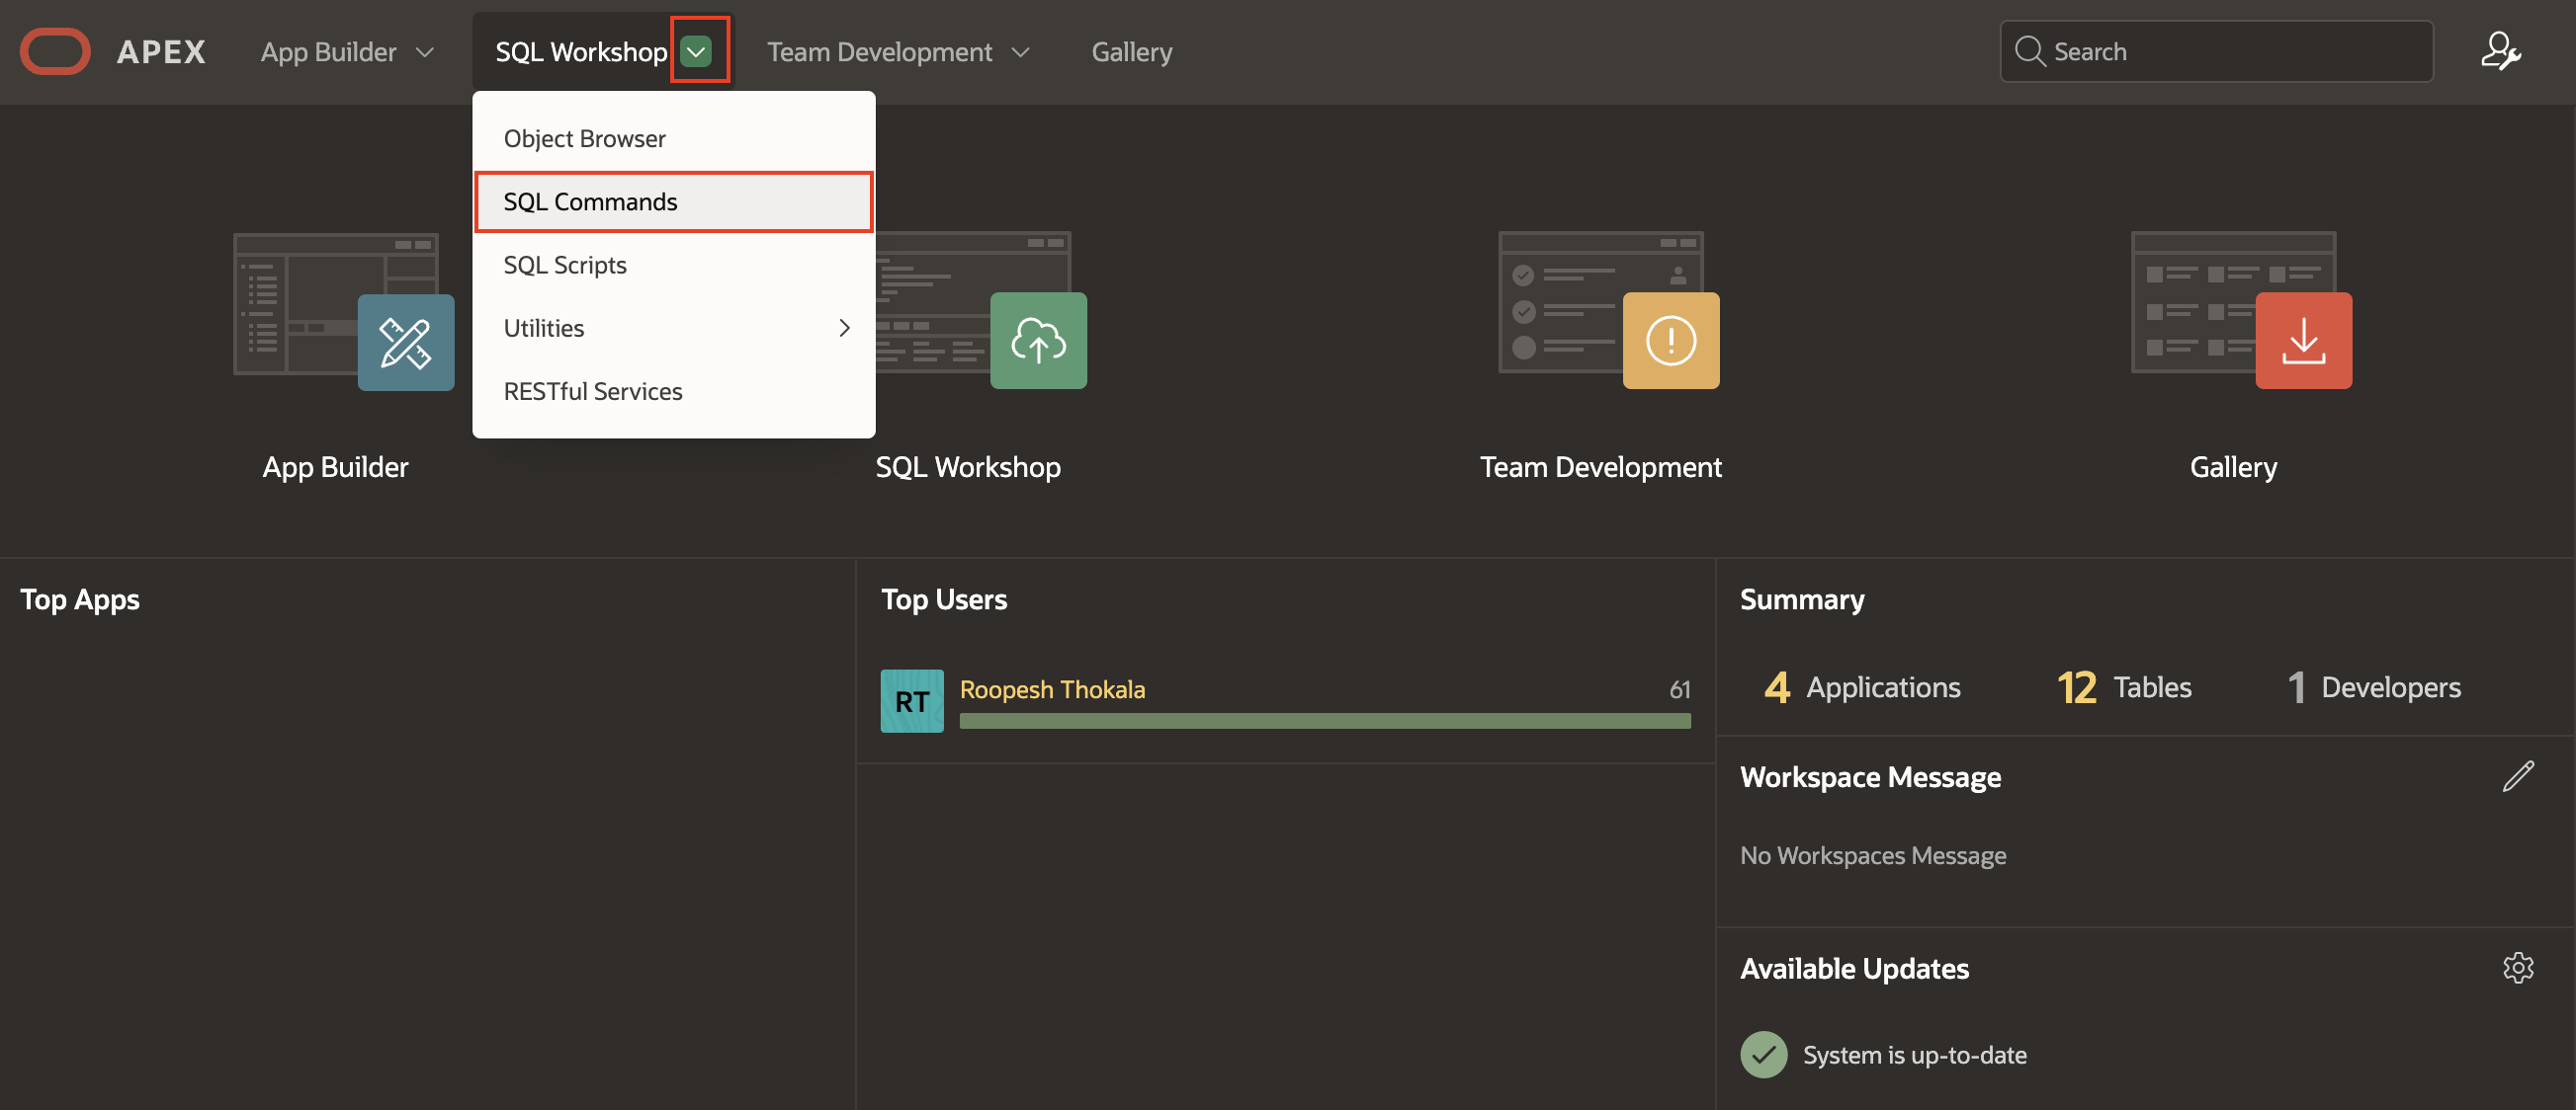This screenshot has width=2576, height=1110.
Task: Click the Available Updates heading
Action: coord(1853,967)
